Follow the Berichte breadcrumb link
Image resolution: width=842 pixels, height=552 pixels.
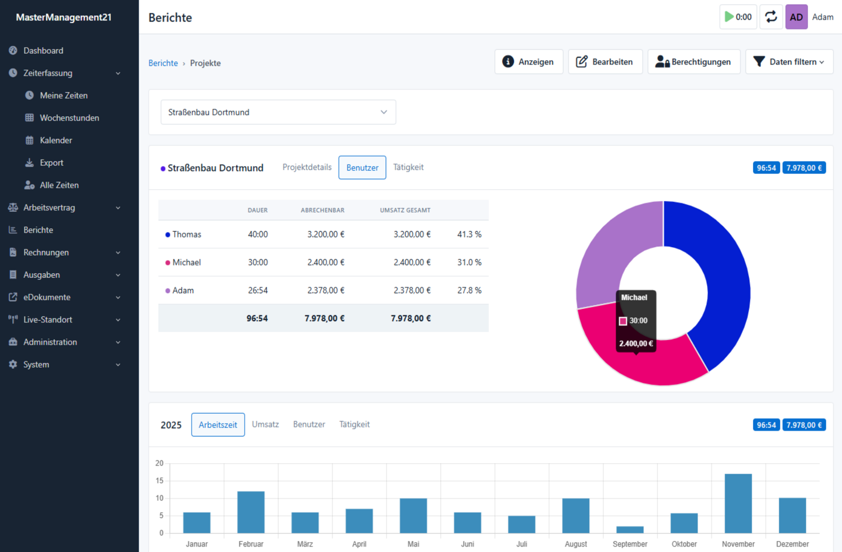coord(163,63)
